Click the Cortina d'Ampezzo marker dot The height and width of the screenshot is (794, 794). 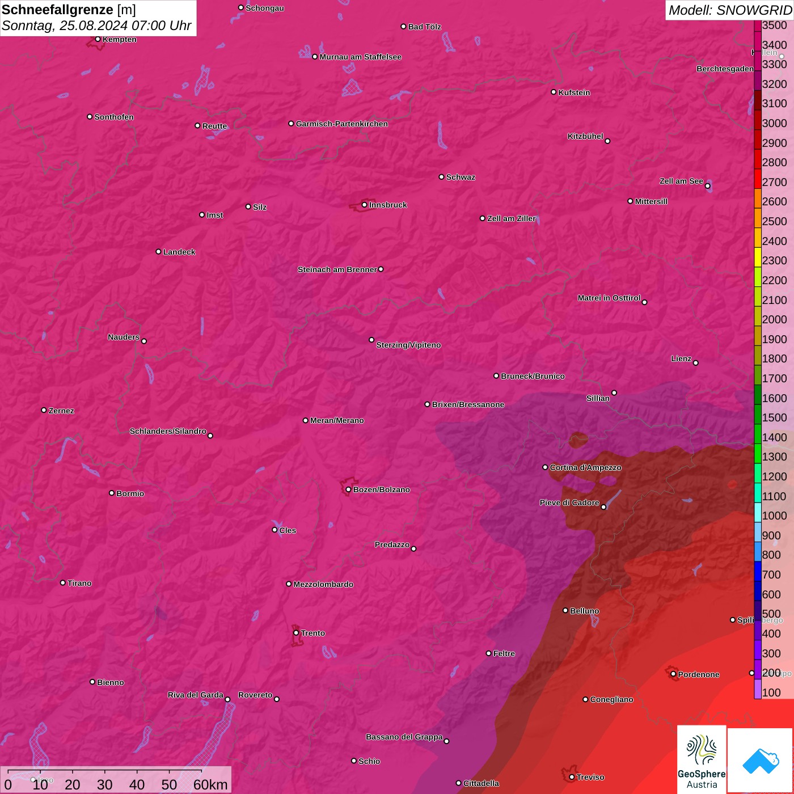(545, 467)
